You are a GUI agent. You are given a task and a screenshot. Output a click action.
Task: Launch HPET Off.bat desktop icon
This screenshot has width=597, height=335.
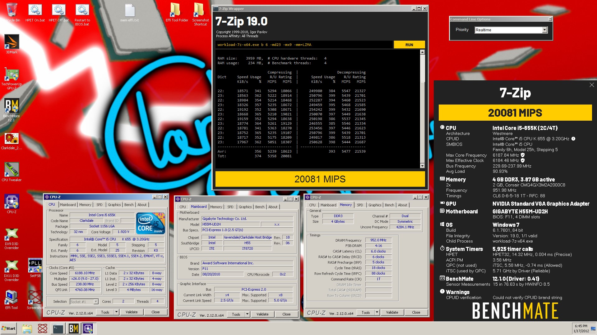point(59,12)
